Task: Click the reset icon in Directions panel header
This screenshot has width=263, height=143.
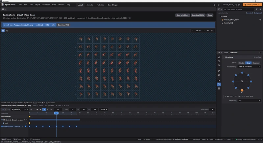Action: point(260,53)
